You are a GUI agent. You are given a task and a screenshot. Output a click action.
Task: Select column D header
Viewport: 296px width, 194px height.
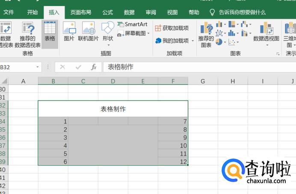click(x=113, y=81)
